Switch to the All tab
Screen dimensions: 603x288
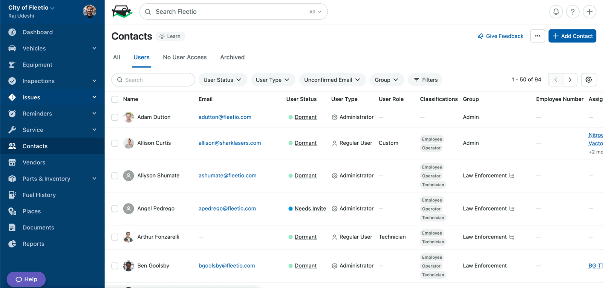(116, 57)
